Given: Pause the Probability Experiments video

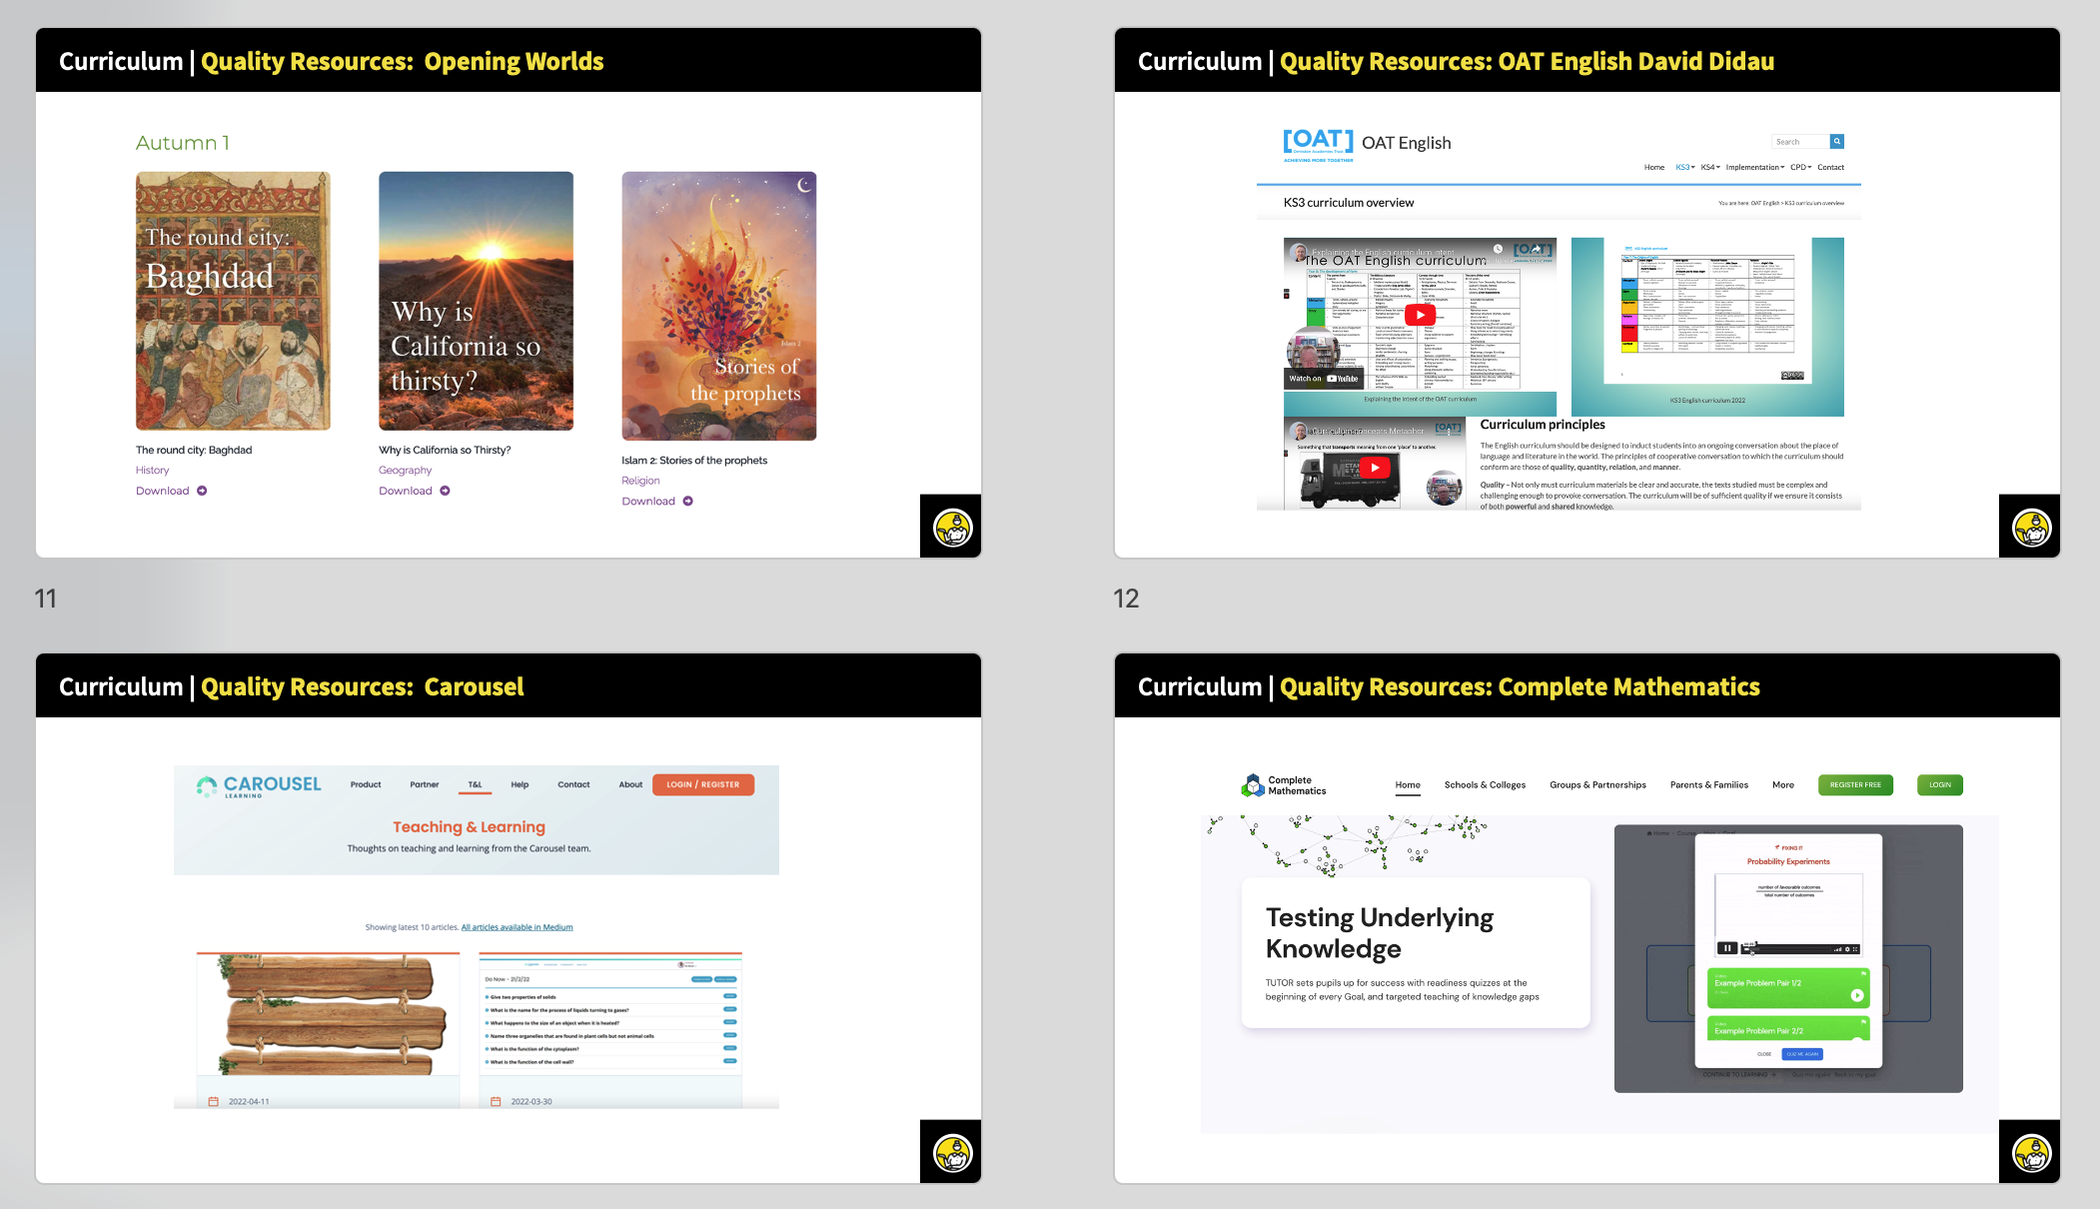Looking at the screenshot, I should click(1726, 948).
